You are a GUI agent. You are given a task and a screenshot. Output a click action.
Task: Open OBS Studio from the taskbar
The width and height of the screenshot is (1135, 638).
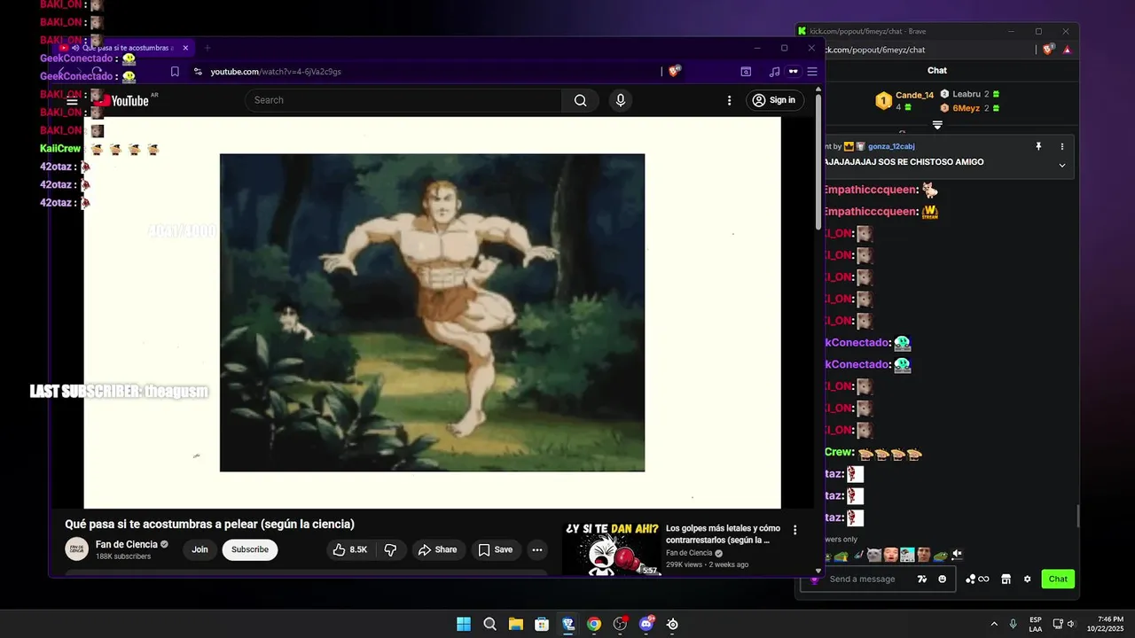click(620, 624)
